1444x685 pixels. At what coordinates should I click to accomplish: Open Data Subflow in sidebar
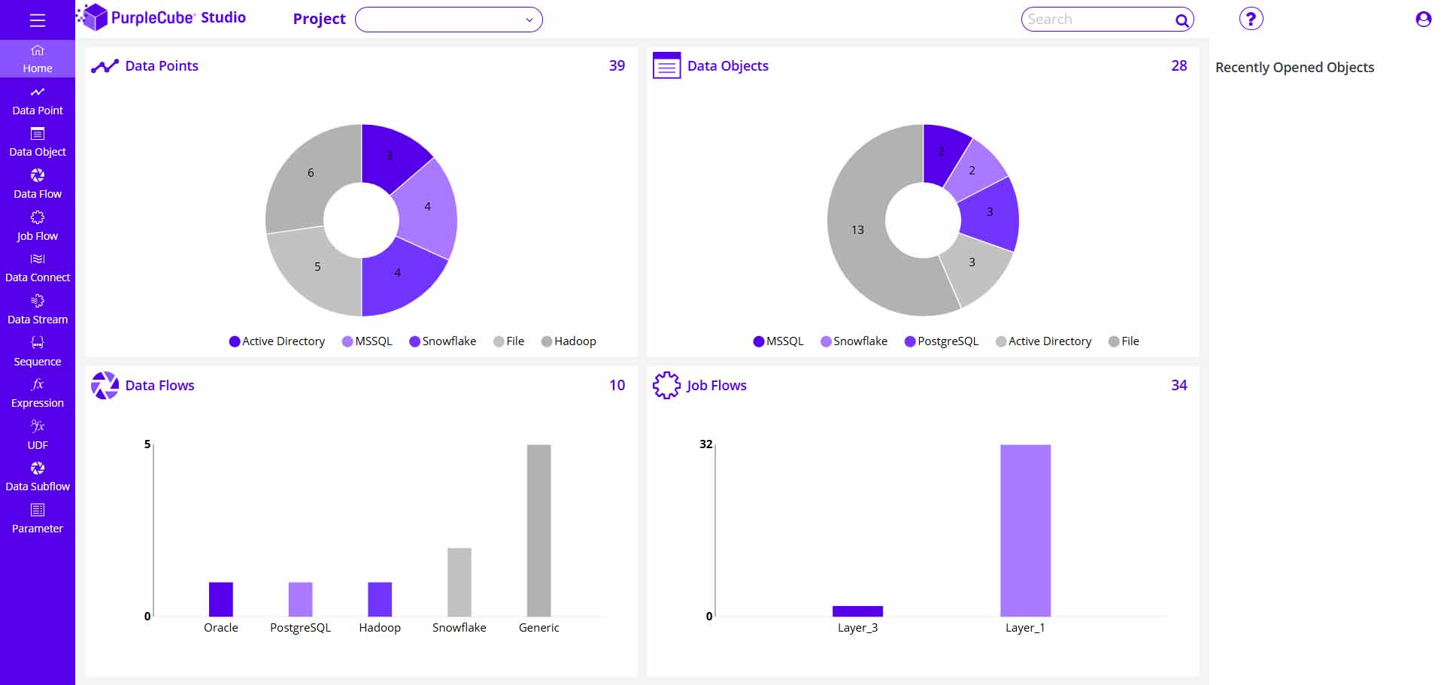(x=38, y=477)
